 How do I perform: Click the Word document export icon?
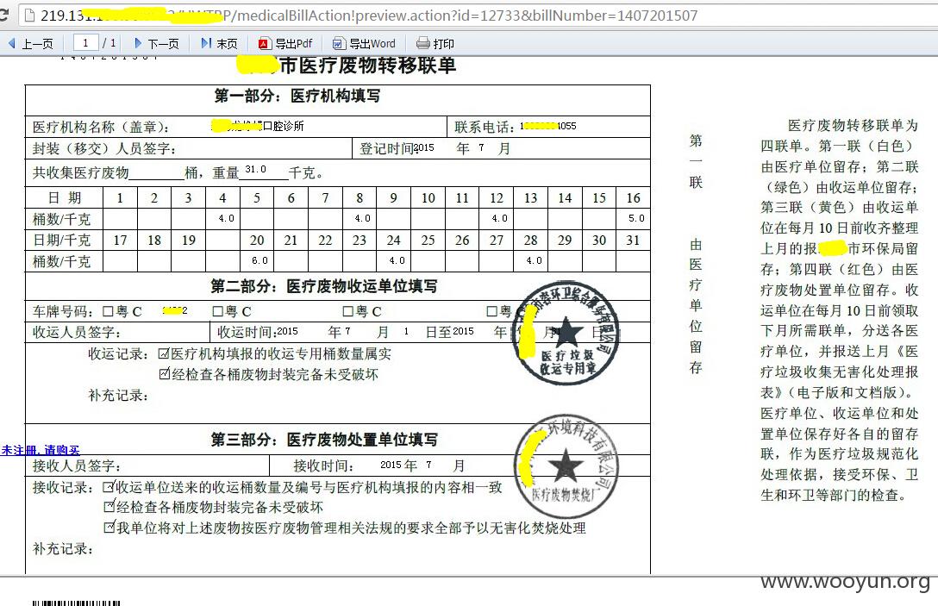(x=339, y=43)
